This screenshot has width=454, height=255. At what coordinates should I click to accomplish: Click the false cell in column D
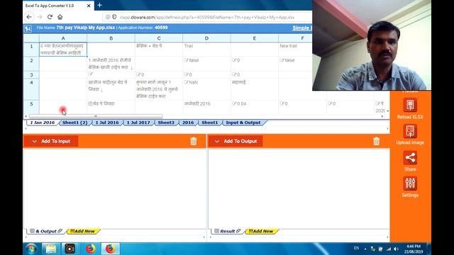(206, 64)
